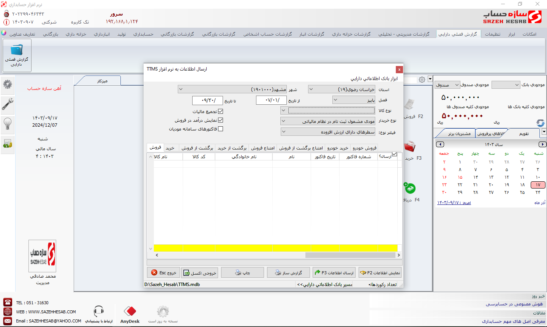Click the چاپ print button

(242, 272)
